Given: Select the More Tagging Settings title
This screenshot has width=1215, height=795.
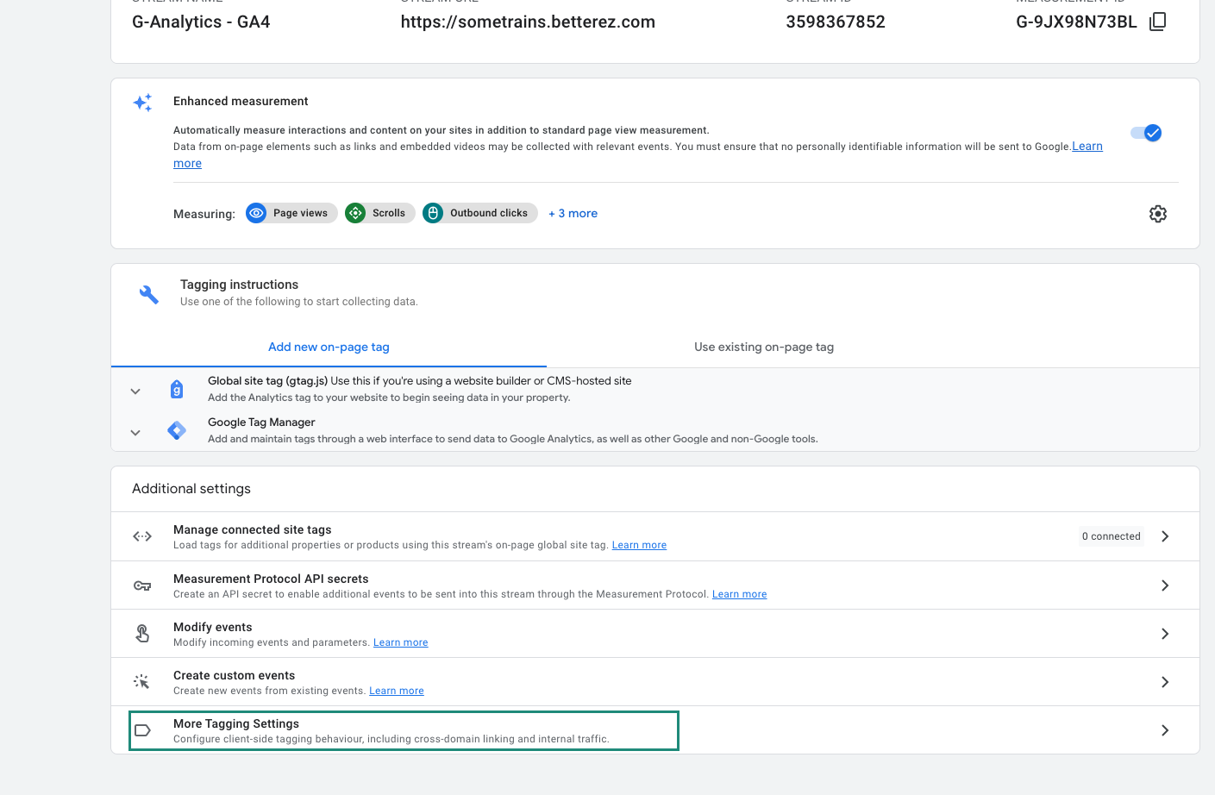Looking at the screenshot, I should point(236,723).
